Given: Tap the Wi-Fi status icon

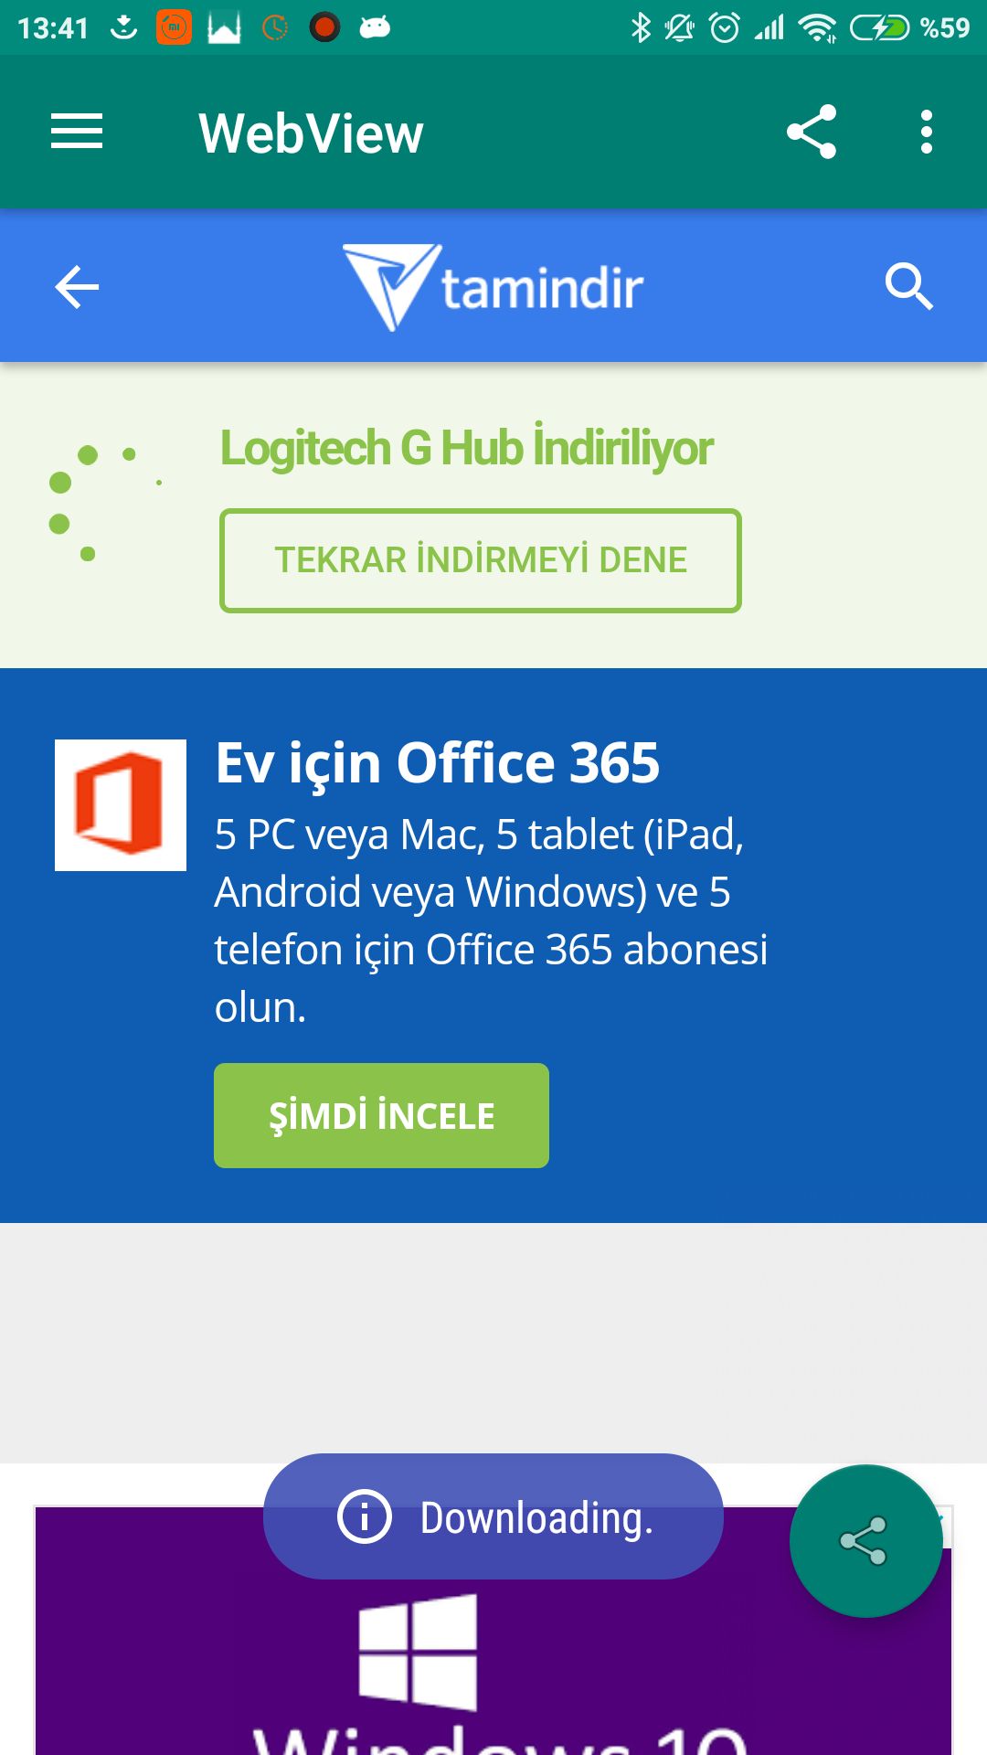Looking at the screenshot, I should coord(817,27).
